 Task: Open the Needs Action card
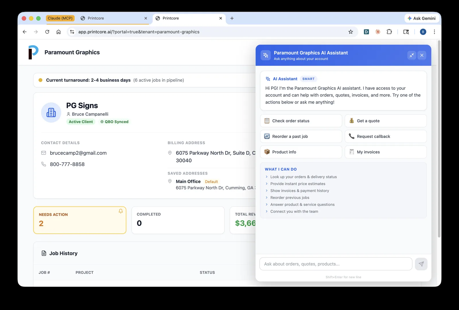[80, 220]
